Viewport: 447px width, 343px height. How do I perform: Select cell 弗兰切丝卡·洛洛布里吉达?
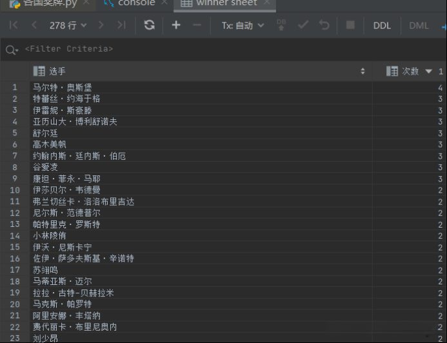click(x=201, y=201)
